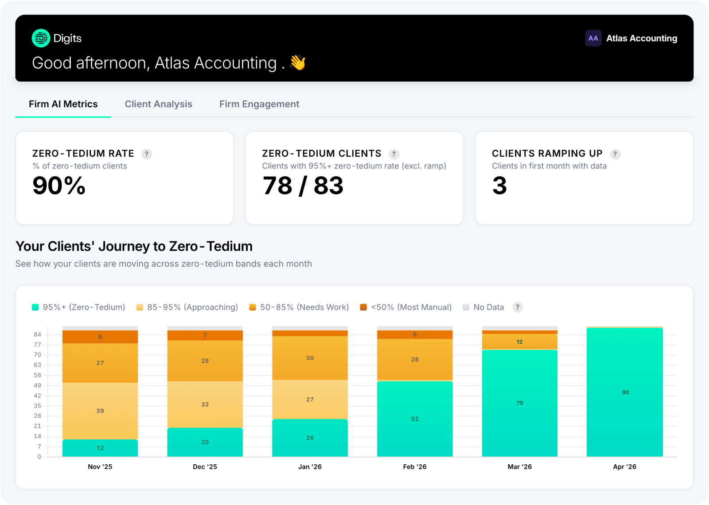Click the Digits wordmark
This screenshot has width=709, height=505.
[x=67, y=39]
